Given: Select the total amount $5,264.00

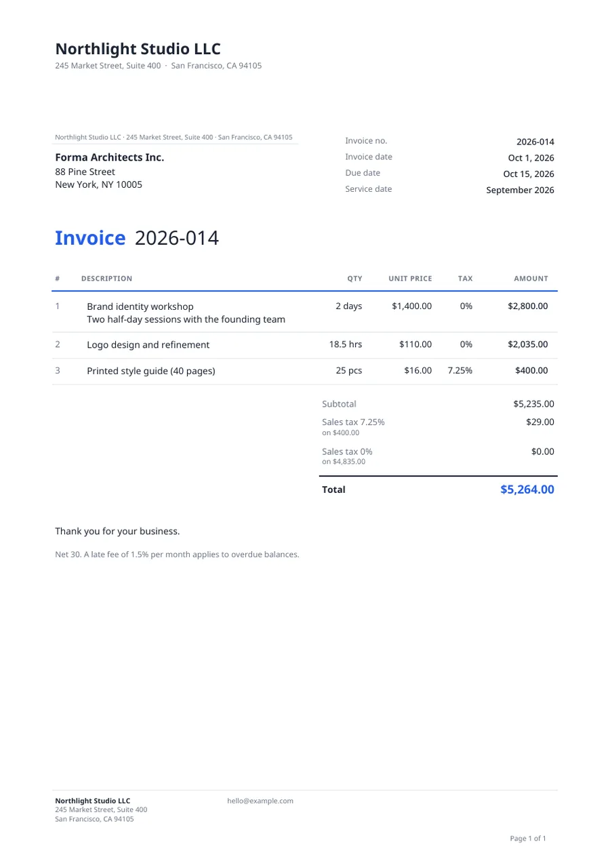Looking at the screenshot, I should pyautogui.click(x=527, y=489).
